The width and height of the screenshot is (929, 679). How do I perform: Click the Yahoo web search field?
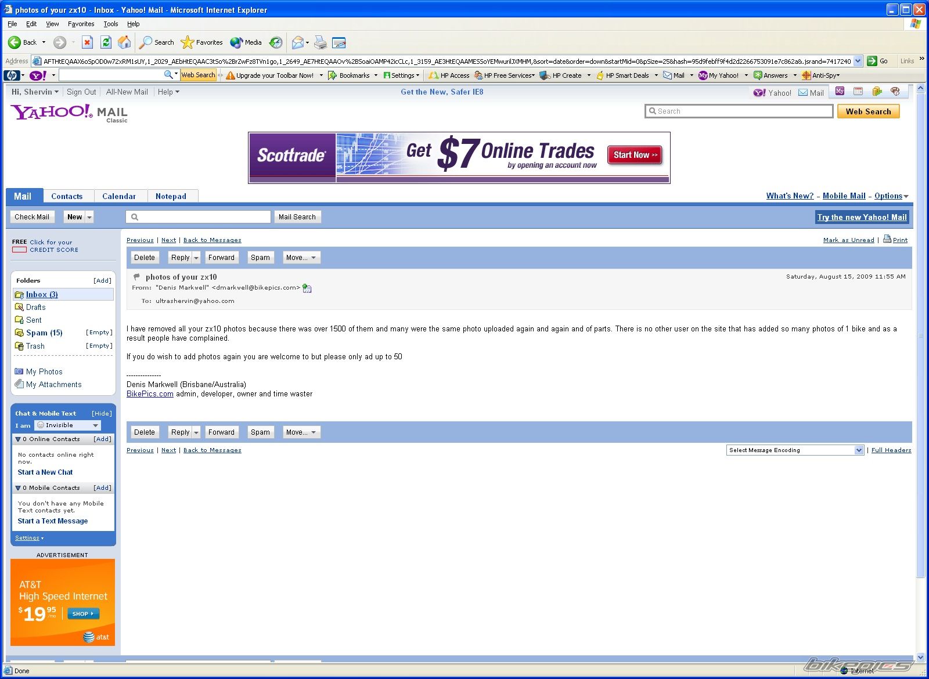coord(739,111)
